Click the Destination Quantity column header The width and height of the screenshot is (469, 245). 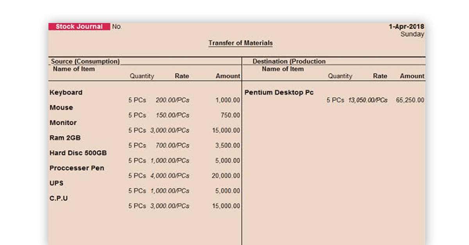pos(340,76)
